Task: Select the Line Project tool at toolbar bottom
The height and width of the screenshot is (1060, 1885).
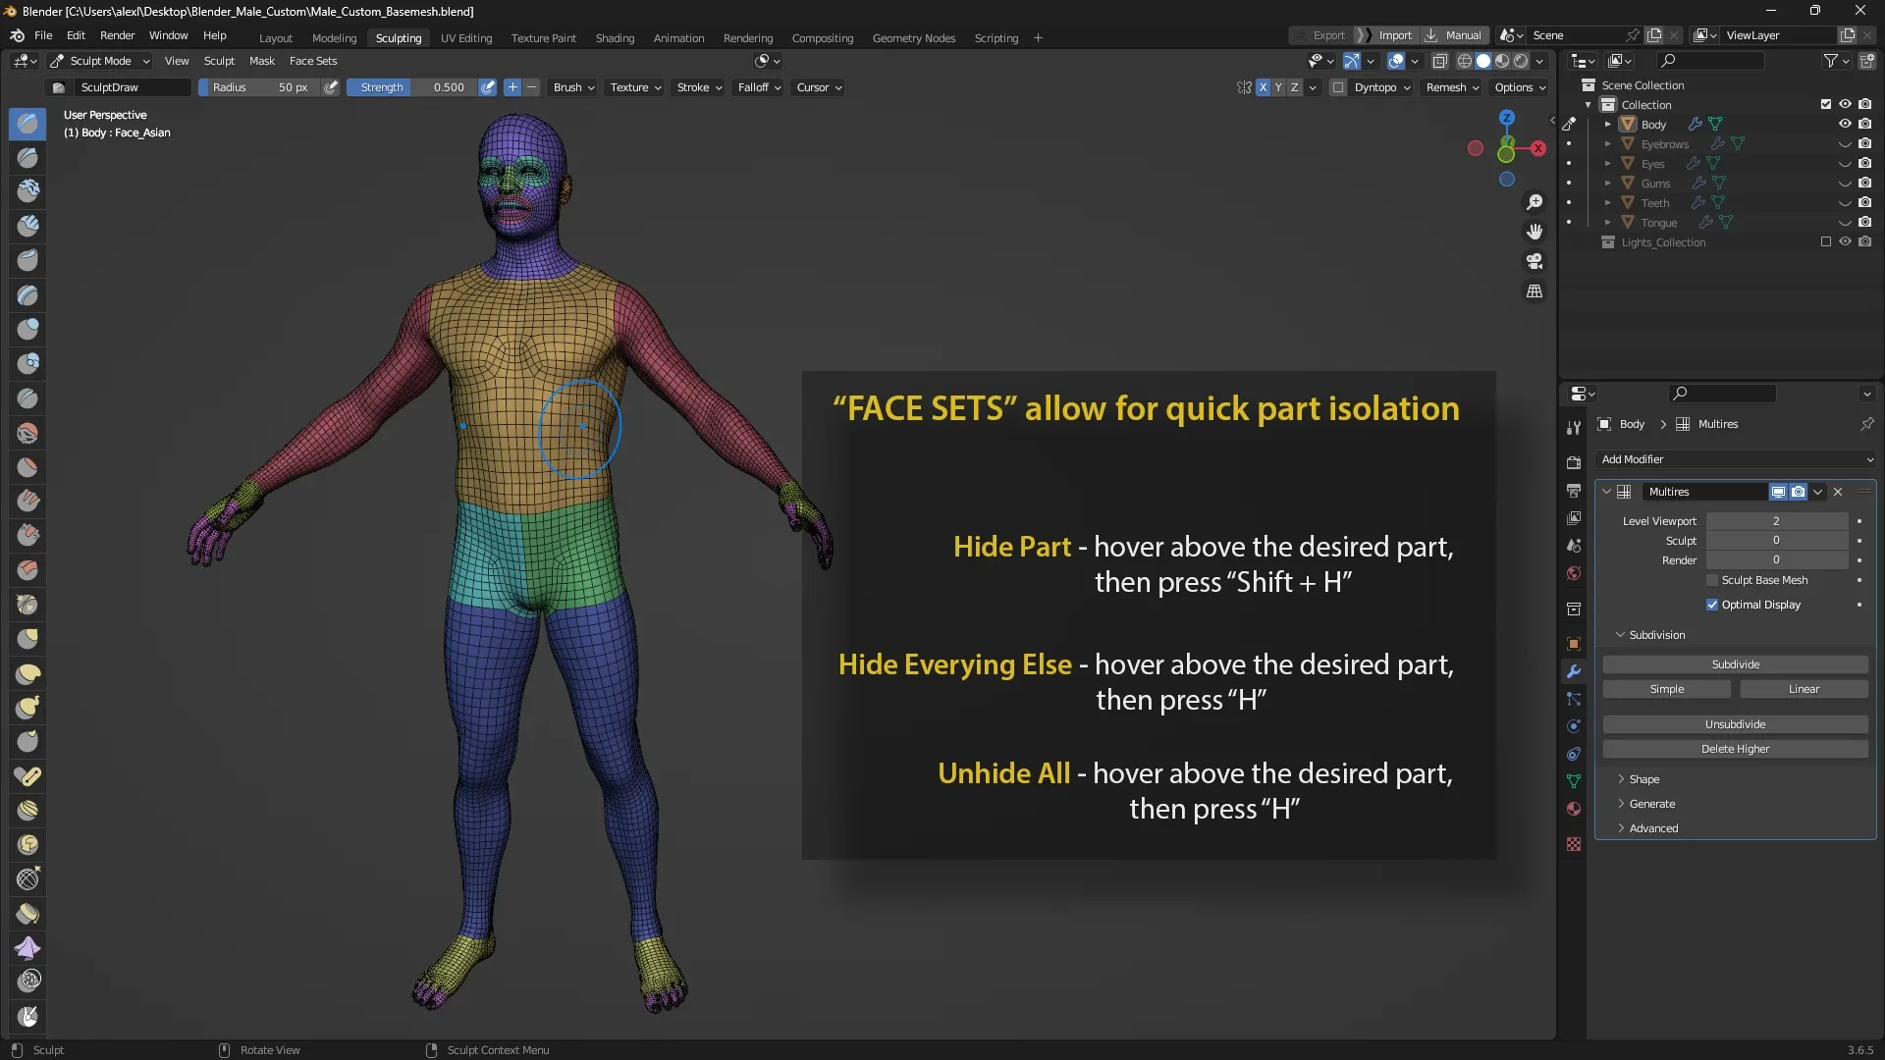Action: (x=27, y=1016)
